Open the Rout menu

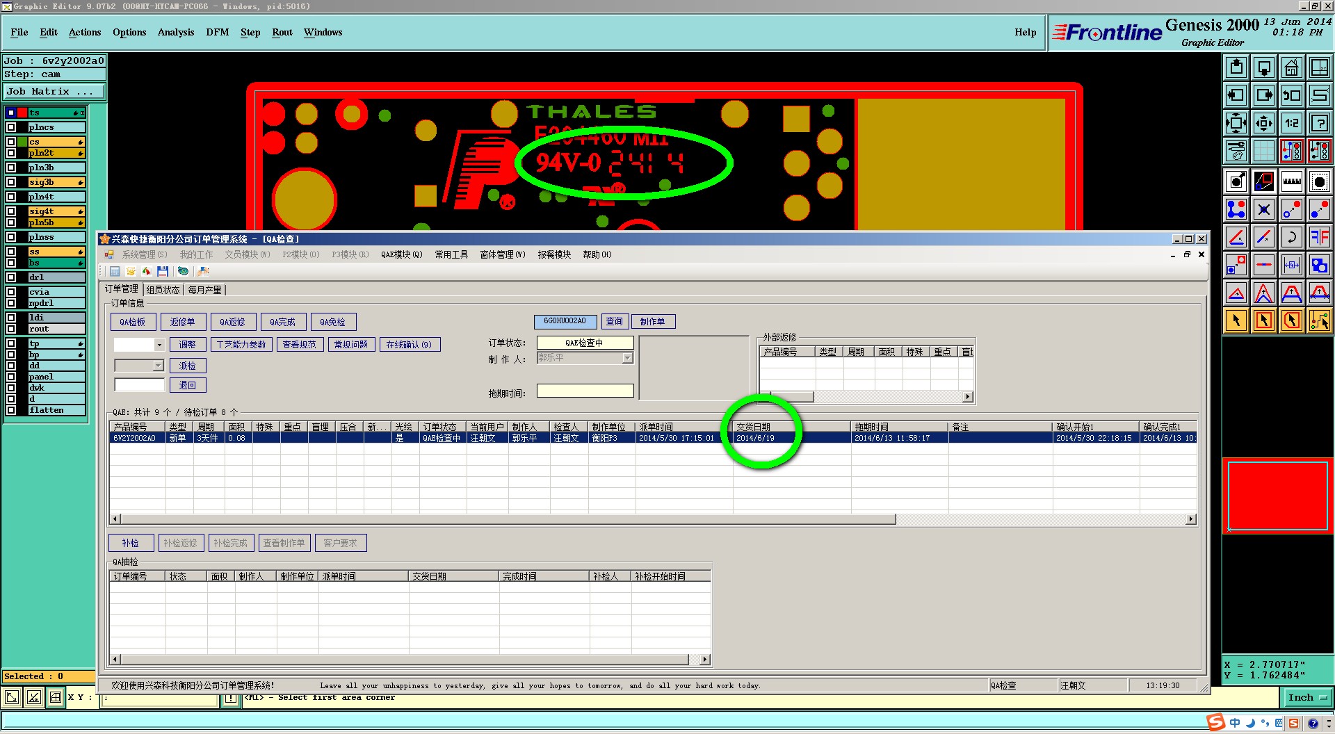click(282, 32)
